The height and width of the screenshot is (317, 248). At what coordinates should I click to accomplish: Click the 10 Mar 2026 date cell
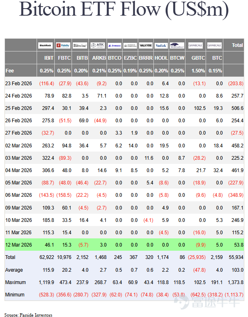pos(19,220)
